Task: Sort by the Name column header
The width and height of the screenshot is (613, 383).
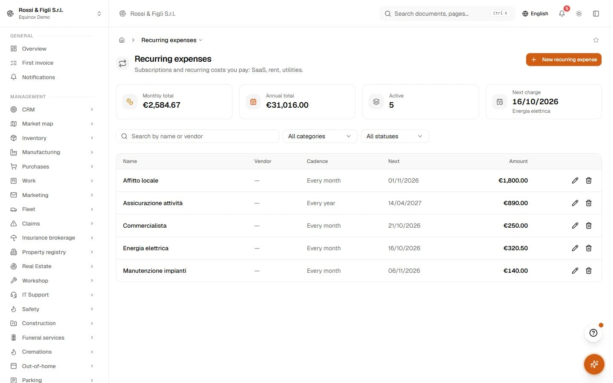Action: [x=130, y=161]
